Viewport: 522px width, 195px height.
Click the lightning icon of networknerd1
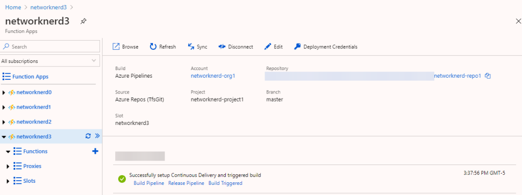coord(12,108)
